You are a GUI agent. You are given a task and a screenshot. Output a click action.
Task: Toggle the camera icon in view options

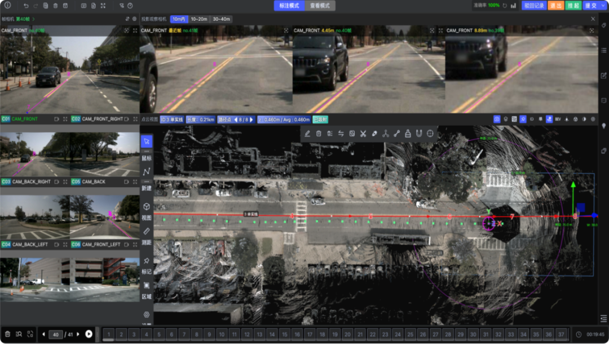(x=497, y=120)
